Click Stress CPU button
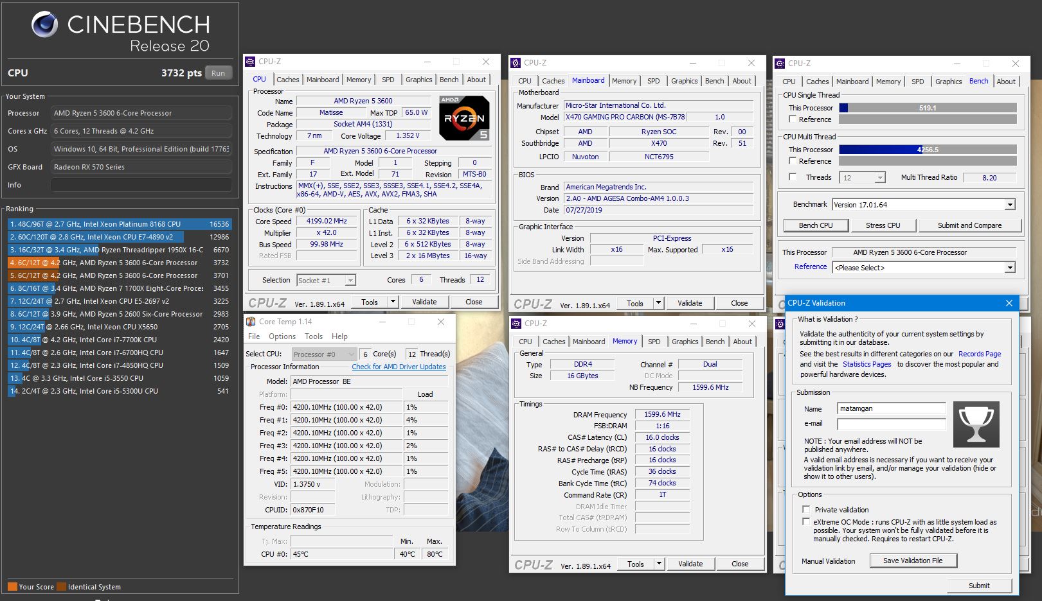This screenshot has width=1042, height=601. pos(883,225)
